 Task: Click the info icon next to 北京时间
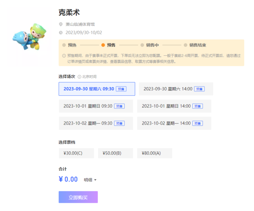79,77
